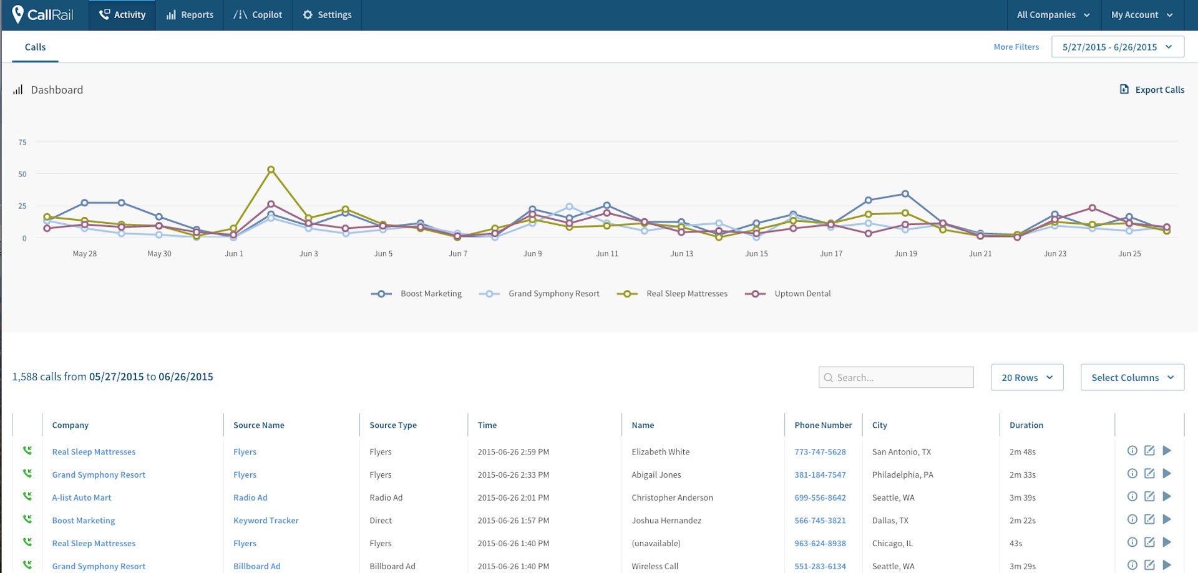Open the Reports section icon
This screenshot has width=1198, height=573.
[x=170, y=14]
